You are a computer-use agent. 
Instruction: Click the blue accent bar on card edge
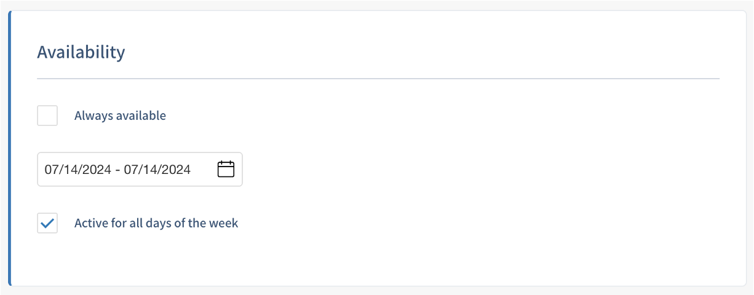10,147
